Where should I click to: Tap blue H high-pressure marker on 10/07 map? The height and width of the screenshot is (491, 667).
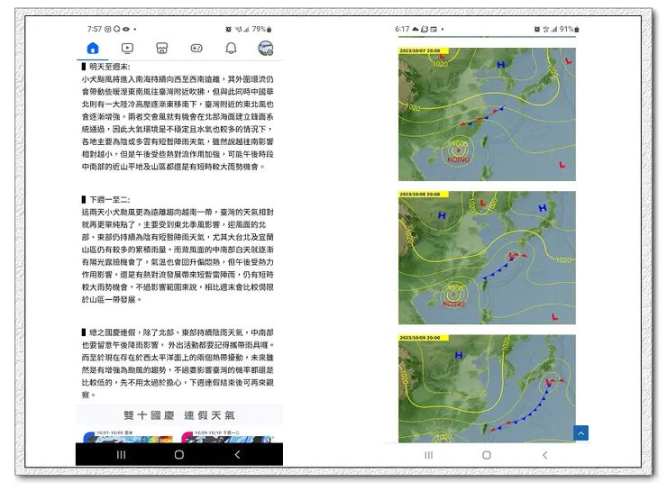500,65
